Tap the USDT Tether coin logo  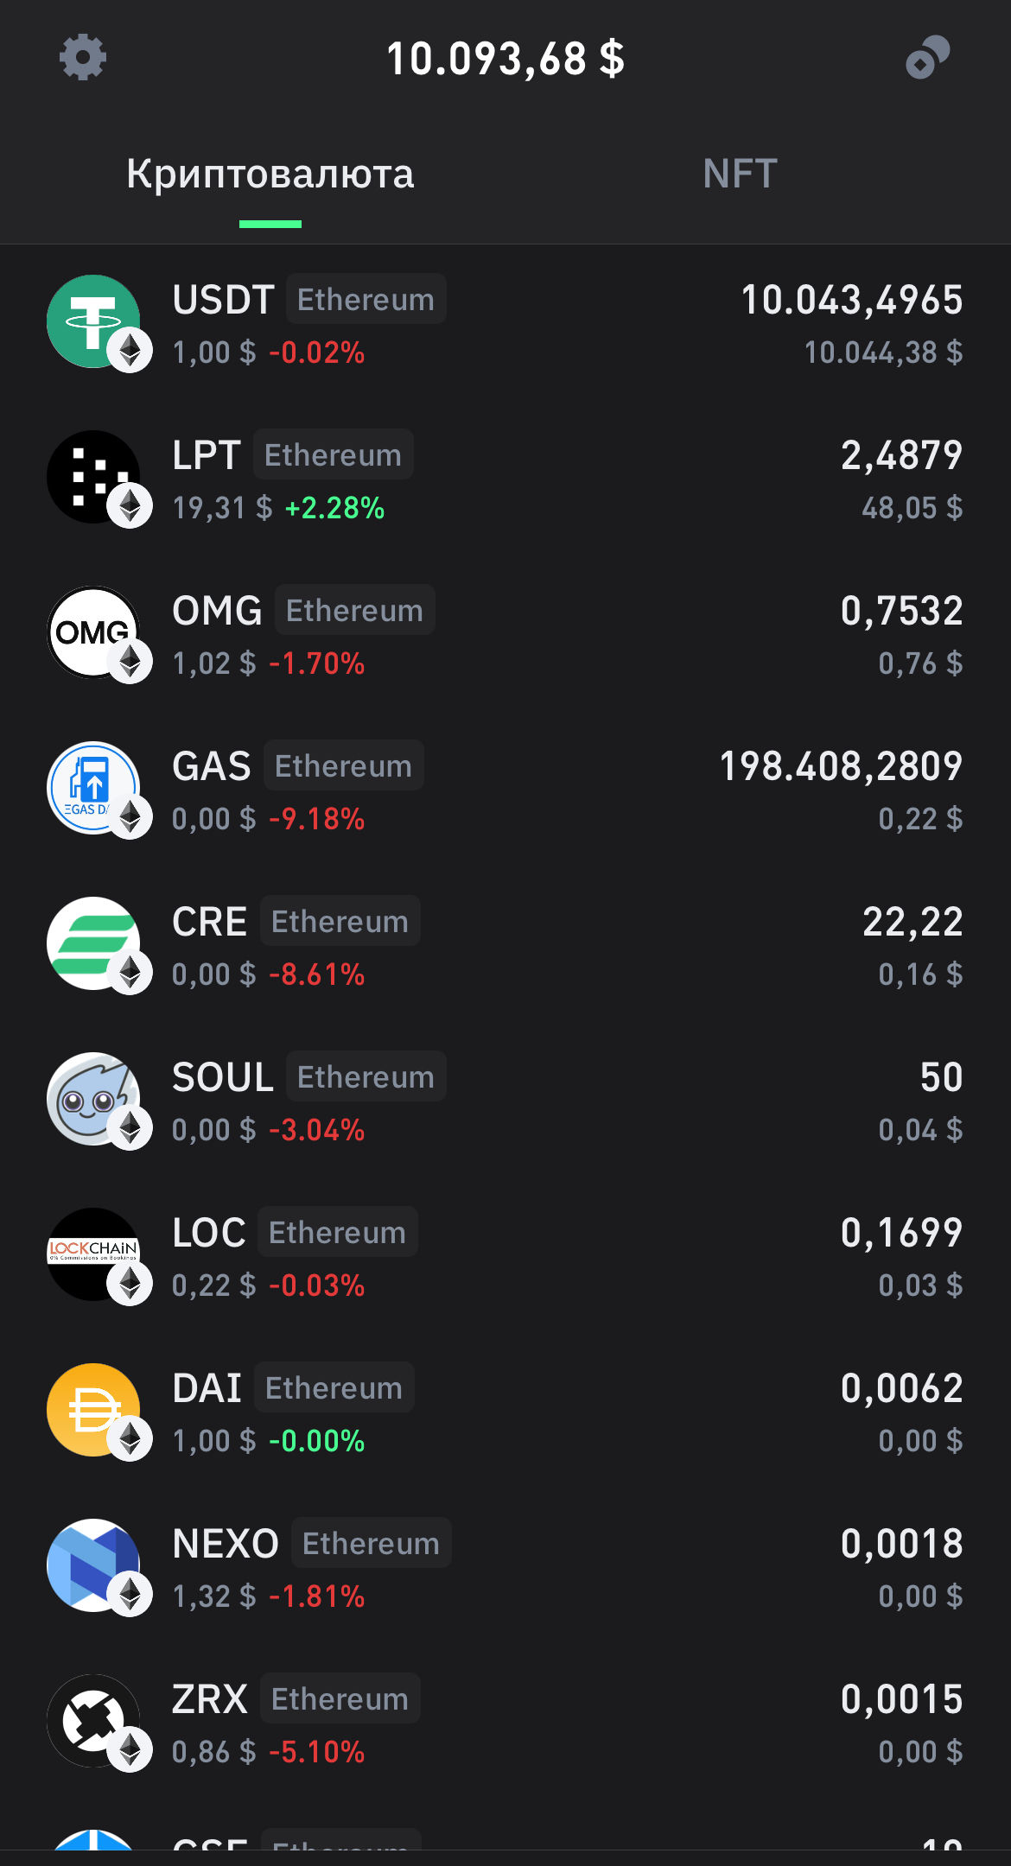click(x=93, y=321)
